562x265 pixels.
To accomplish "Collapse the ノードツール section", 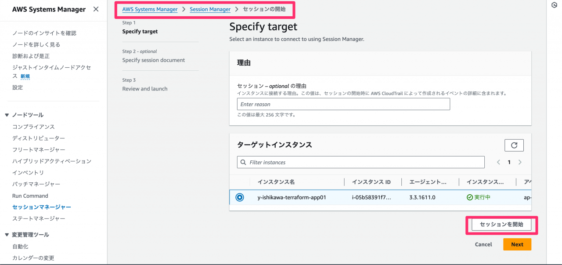I will [7, 115].
